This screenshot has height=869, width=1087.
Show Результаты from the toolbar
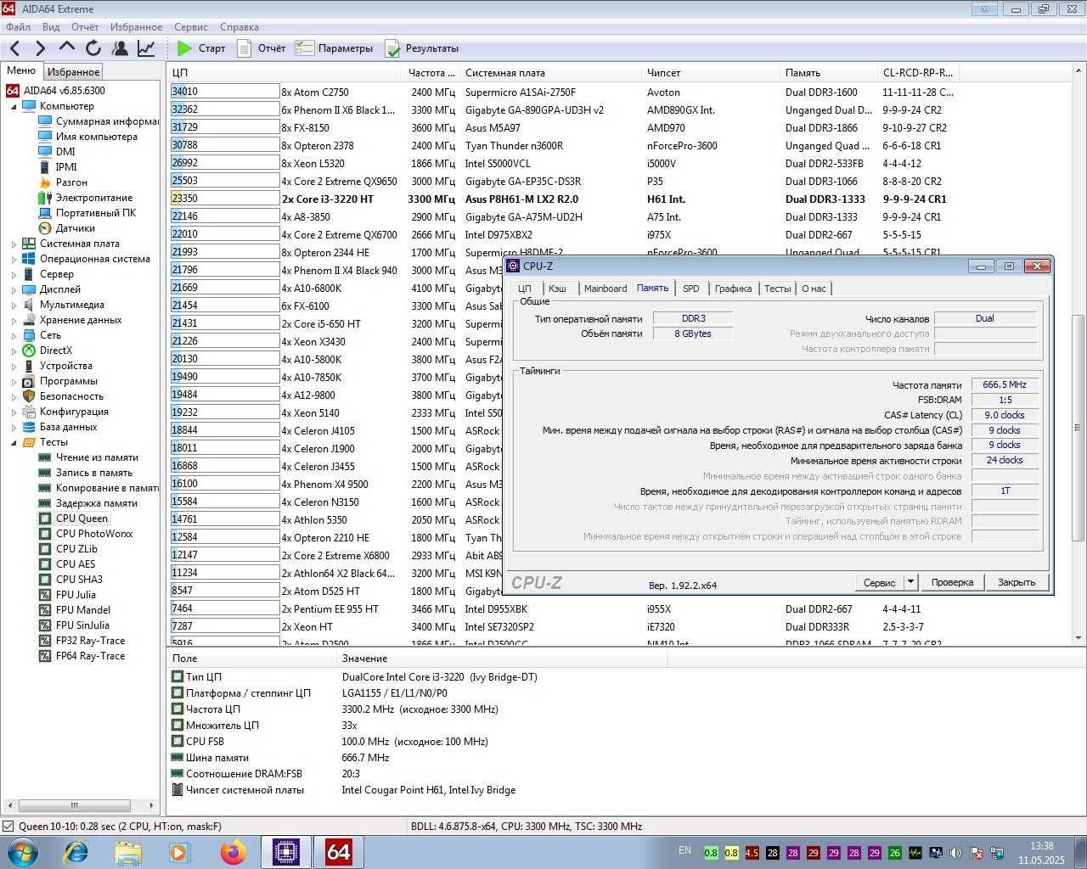click(422, 48)
